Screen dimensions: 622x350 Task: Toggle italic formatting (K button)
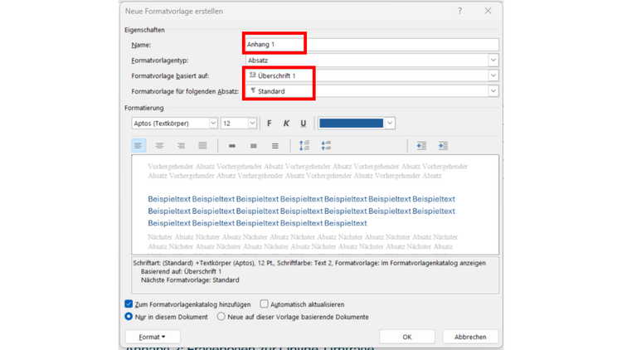(286, 124)
